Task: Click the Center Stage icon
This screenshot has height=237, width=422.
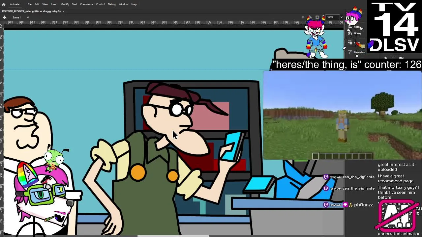Action: click(x=303, y=17)
